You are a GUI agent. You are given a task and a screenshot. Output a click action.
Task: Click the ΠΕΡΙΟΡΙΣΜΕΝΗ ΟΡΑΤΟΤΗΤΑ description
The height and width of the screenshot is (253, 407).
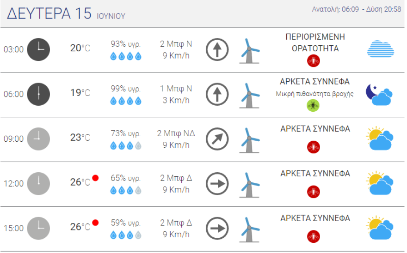click(315, 42)
